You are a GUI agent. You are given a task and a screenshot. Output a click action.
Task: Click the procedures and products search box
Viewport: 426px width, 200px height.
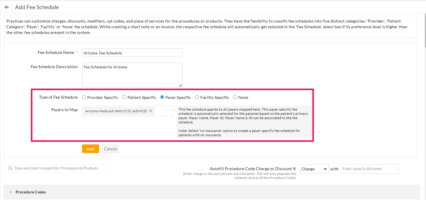pos(60,168)
